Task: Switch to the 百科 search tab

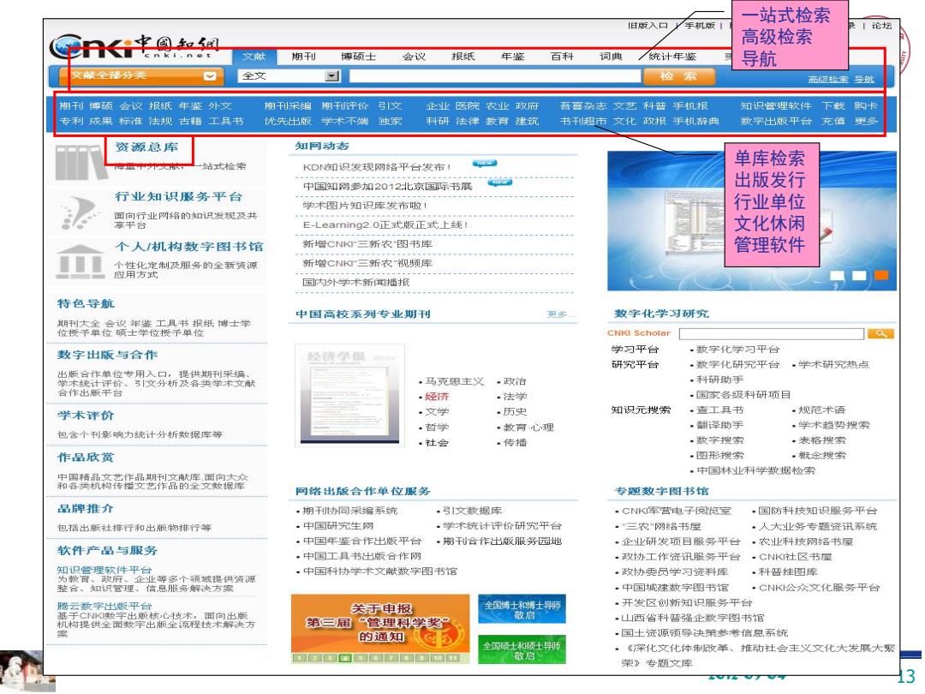Action: [x=562, y=57]
